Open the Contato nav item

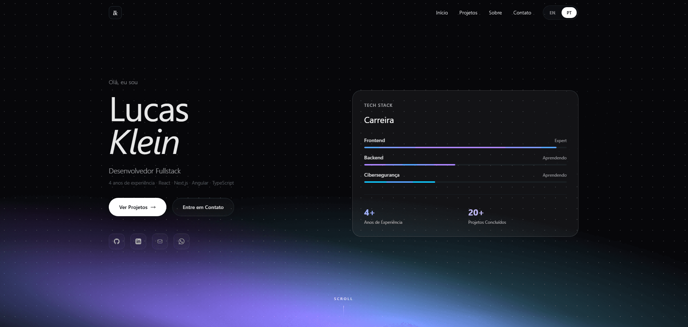(x=522, y=13)
